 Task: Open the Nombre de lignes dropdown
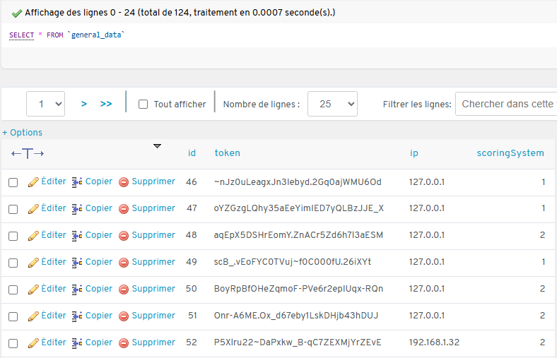click(x=332, y=104)
